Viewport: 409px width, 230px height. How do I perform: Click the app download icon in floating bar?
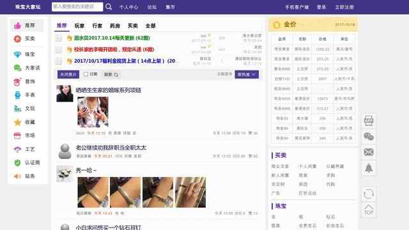point(369,121)
